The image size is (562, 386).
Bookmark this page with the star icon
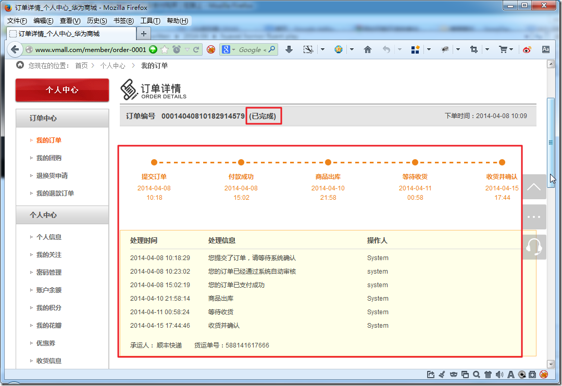(165, 49)
